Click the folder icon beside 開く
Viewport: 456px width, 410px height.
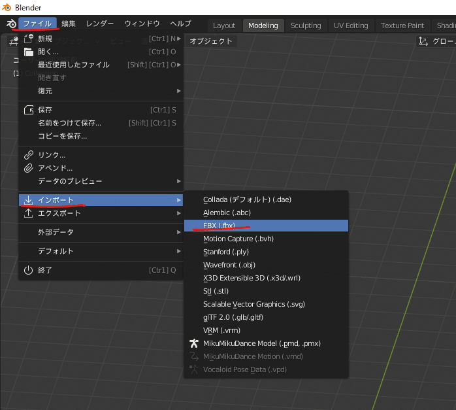(29, 52)
